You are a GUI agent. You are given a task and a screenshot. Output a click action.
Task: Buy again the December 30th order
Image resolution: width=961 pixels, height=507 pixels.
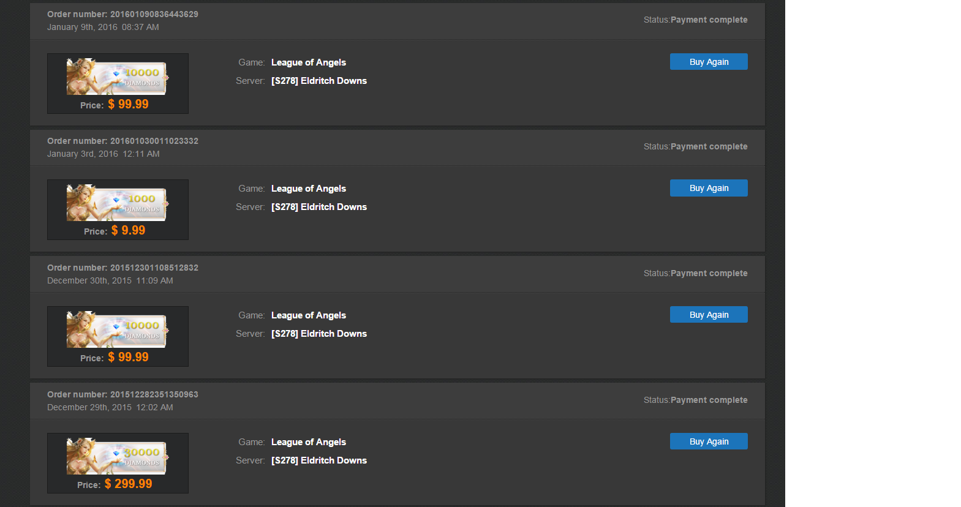[x=709, y=315]
